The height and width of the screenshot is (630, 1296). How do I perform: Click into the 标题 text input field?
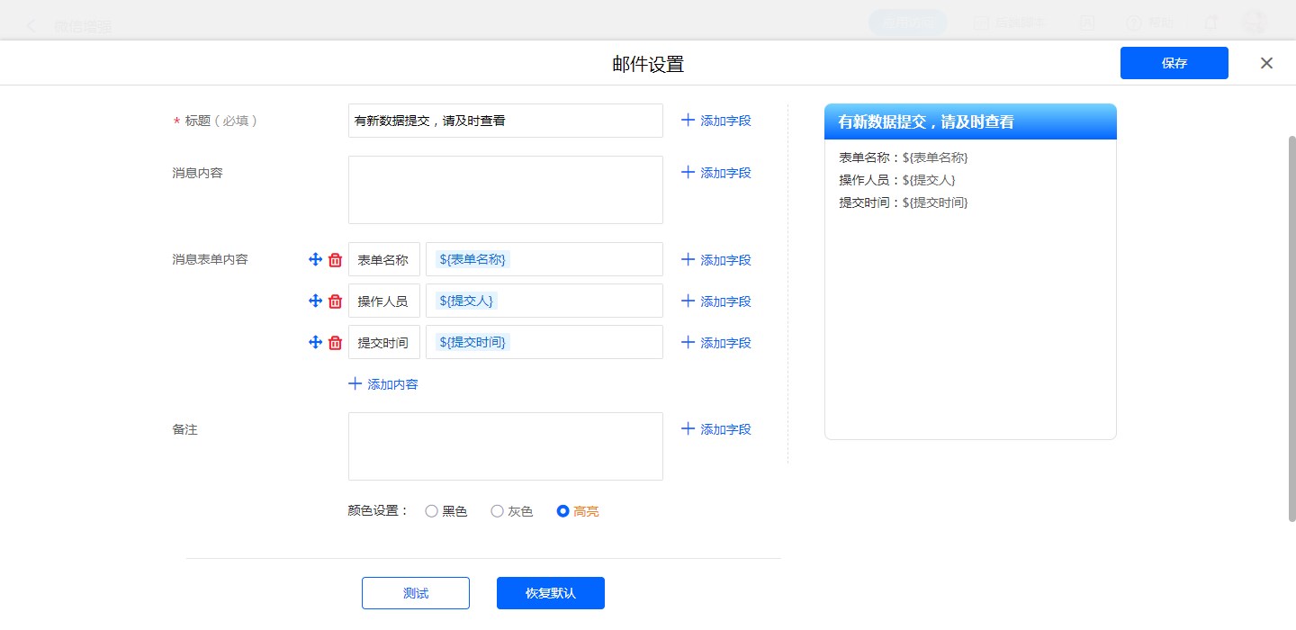[x=505, y=121]
